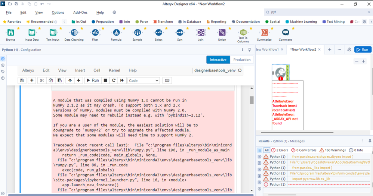Filter results to 0 Info
The height and width of the screenshot is (196, 373).
356,150
